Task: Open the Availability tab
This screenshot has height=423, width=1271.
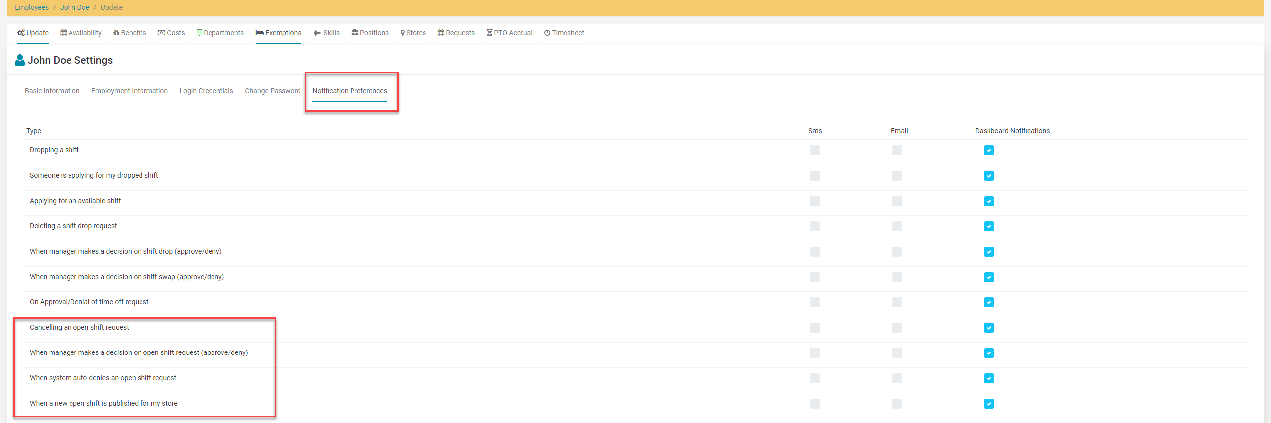Action: coord(81,33)
